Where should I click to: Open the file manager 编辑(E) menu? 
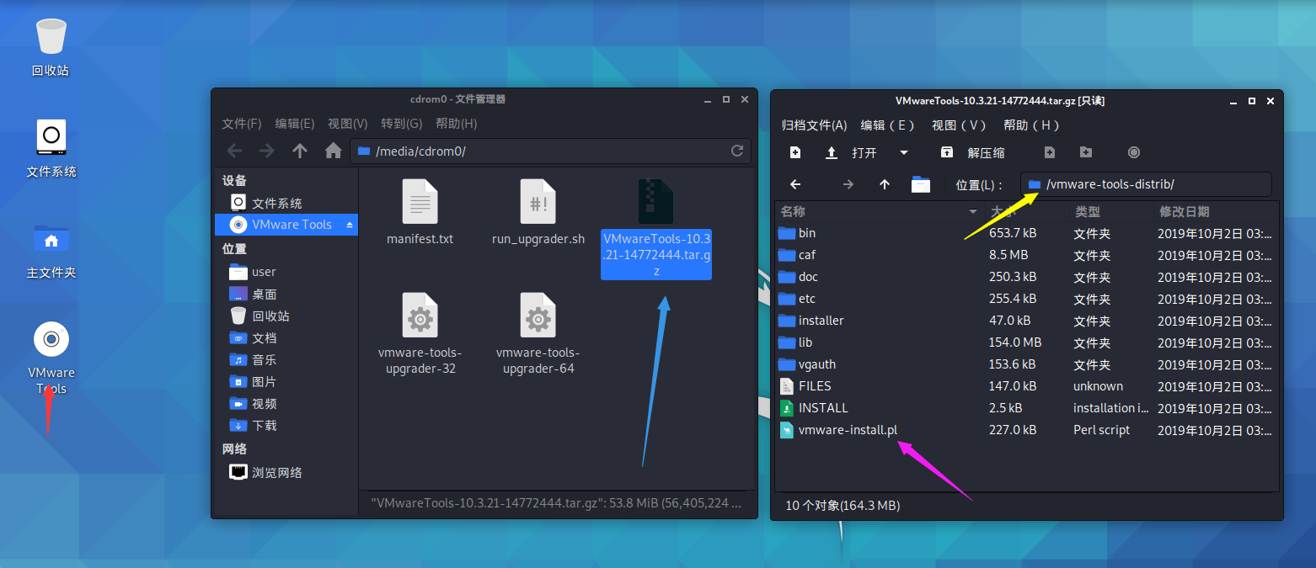(295, 124)
